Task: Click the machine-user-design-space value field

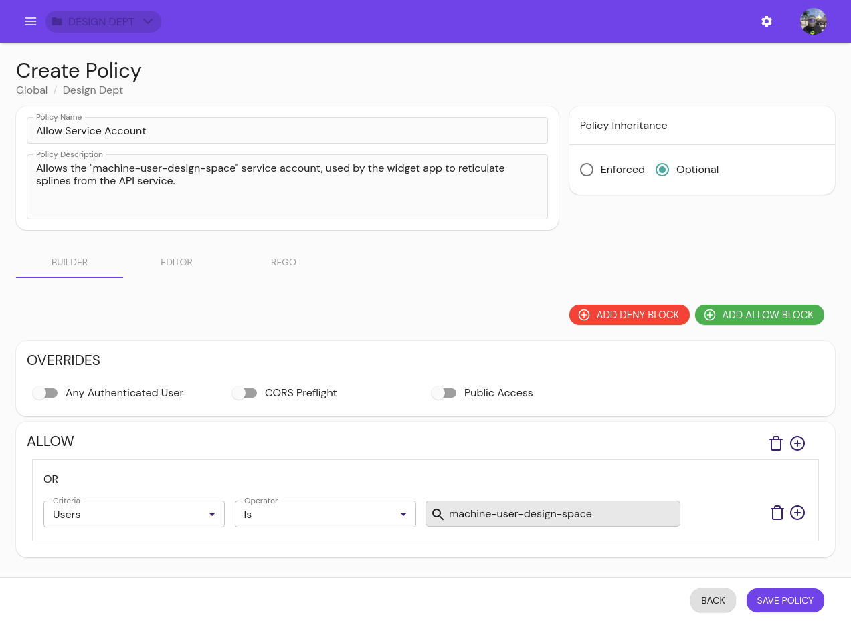Action: (553, 514)
